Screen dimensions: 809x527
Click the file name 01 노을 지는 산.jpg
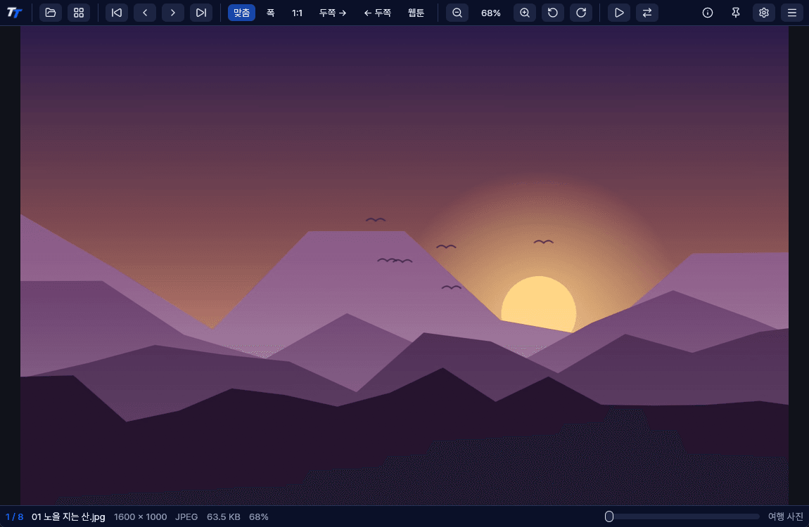(x=69, y=516)
